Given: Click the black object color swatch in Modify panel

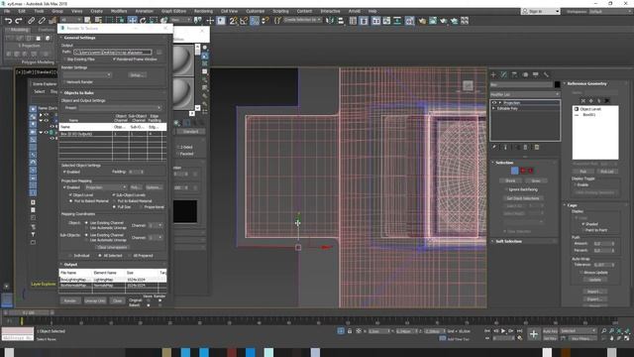Looking at the screenshot, I should click(x=557, y=84).
